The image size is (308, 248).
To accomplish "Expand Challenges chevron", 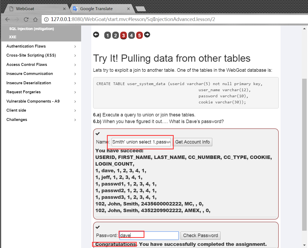I will (75, 120).
